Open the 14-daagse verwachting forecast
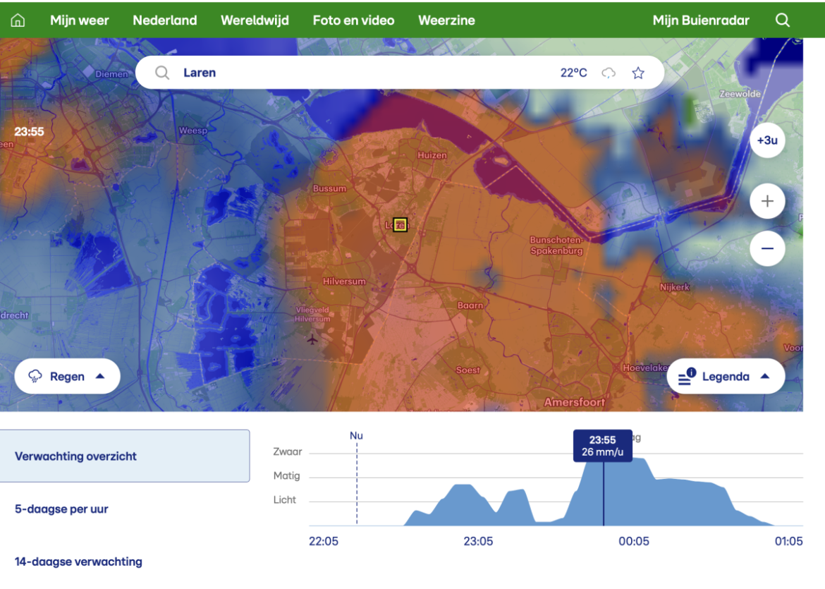This screenshot has width=825, height=589. (78, 561)
